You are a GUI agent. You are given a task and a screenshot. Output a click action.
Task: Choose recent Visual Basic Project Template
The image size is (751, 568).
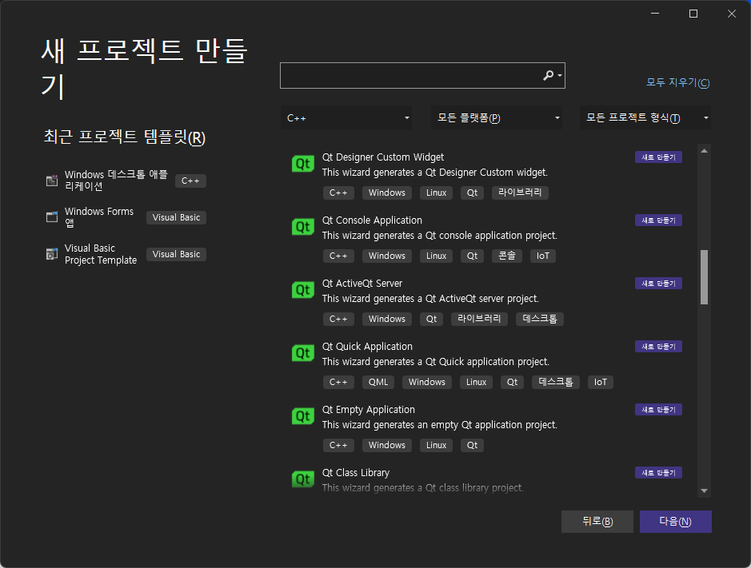tap(126, 254)
